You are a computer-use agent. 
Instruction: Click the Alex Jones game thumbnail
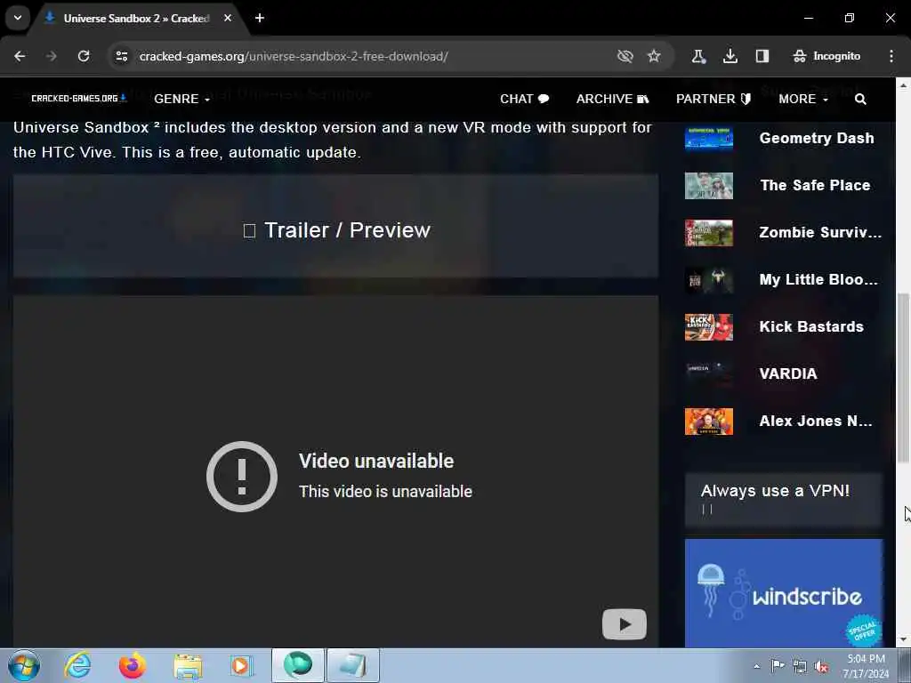[709, 421]
